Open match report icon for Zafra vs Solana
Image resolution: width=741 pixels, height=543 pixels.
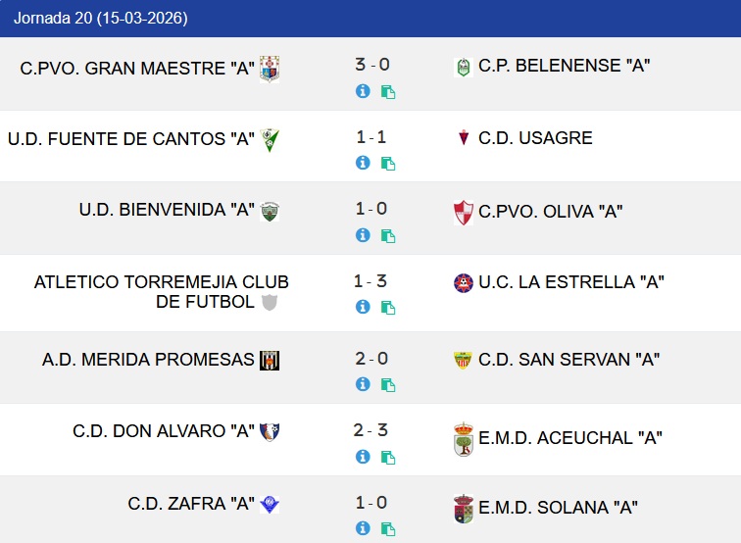coord(388,528)
